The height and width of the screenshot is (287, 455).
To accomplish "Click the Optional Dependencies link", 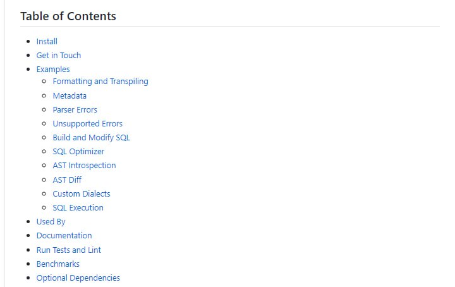I will pyautogui.click(x=78, y=278).
